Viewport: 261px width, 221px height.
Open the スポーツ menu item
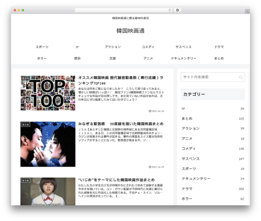(42, 47)
